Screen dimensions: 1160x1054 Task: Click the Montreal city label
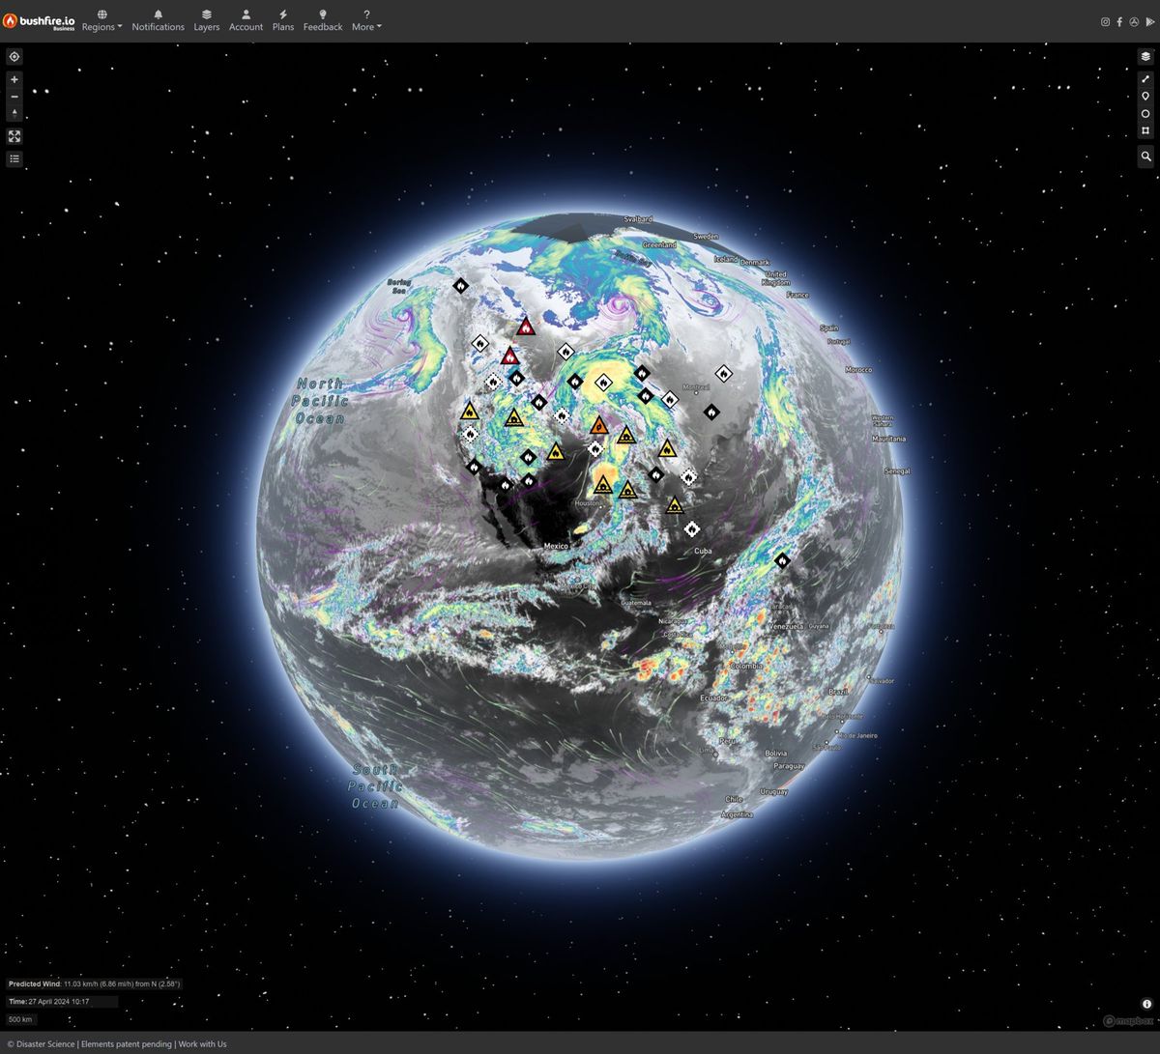point(696,387)
